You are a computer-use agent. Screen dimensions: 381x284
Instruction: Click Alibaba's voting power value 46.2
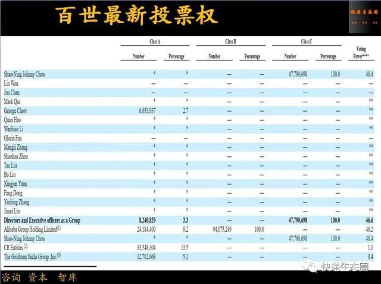369,229
